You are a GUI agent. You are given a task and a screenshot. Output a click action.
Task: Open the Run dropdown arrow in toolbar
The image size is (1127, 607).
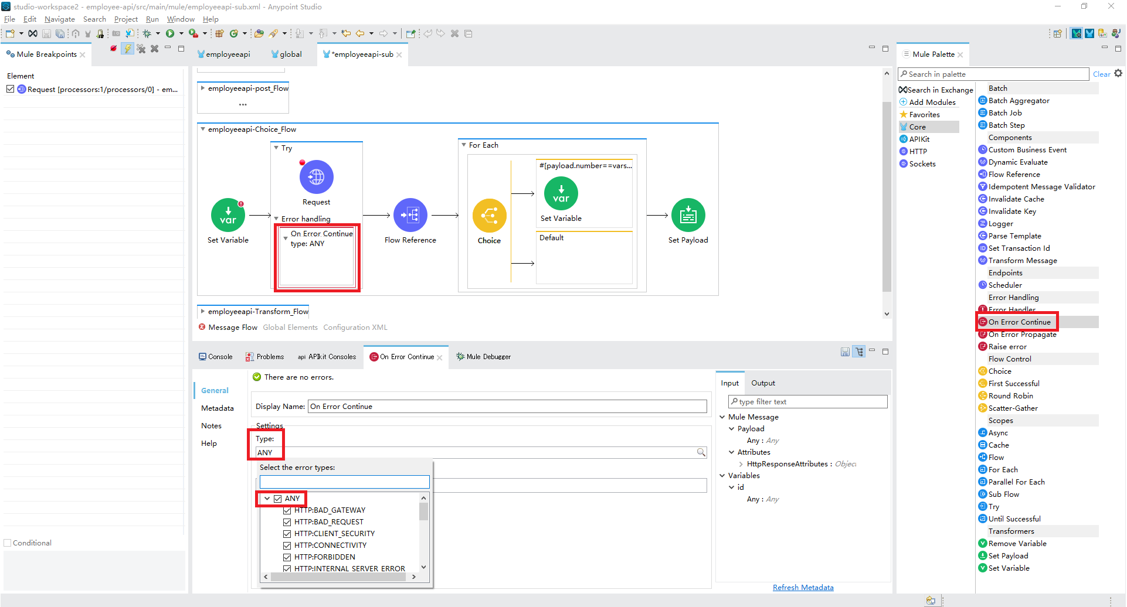click(x=181, y=33)
